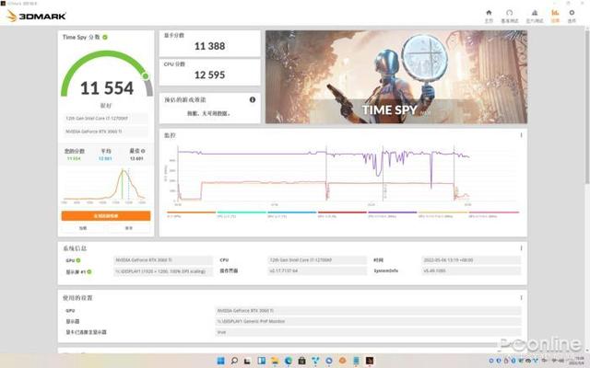Click the GPU value field in system information

point(163,259)
